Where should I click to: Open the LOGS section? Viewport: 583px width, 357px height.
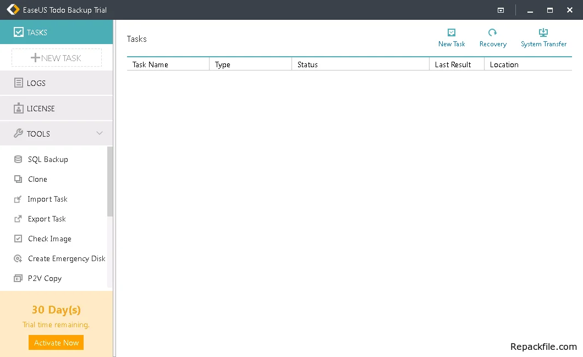56,83
